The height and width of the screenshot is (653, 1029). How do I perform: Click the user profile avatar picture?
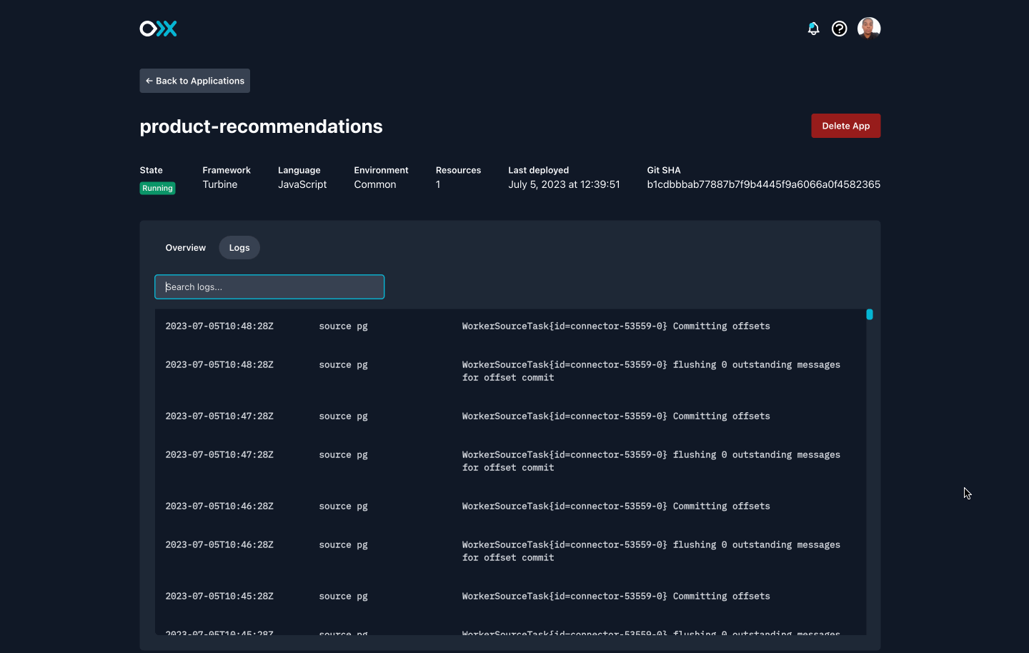pos(869,28)
